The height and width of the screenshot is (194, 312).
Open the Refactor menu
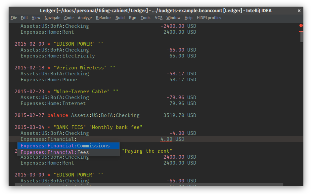[x=104, y=18]
